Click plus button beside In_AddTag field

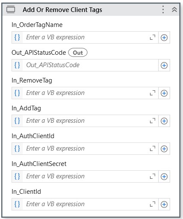click(164, 121)
